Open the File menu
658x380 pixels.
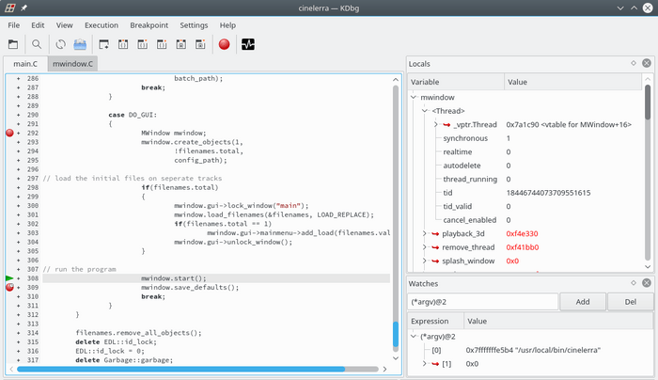pyautogui.click(x=13, y=25)
